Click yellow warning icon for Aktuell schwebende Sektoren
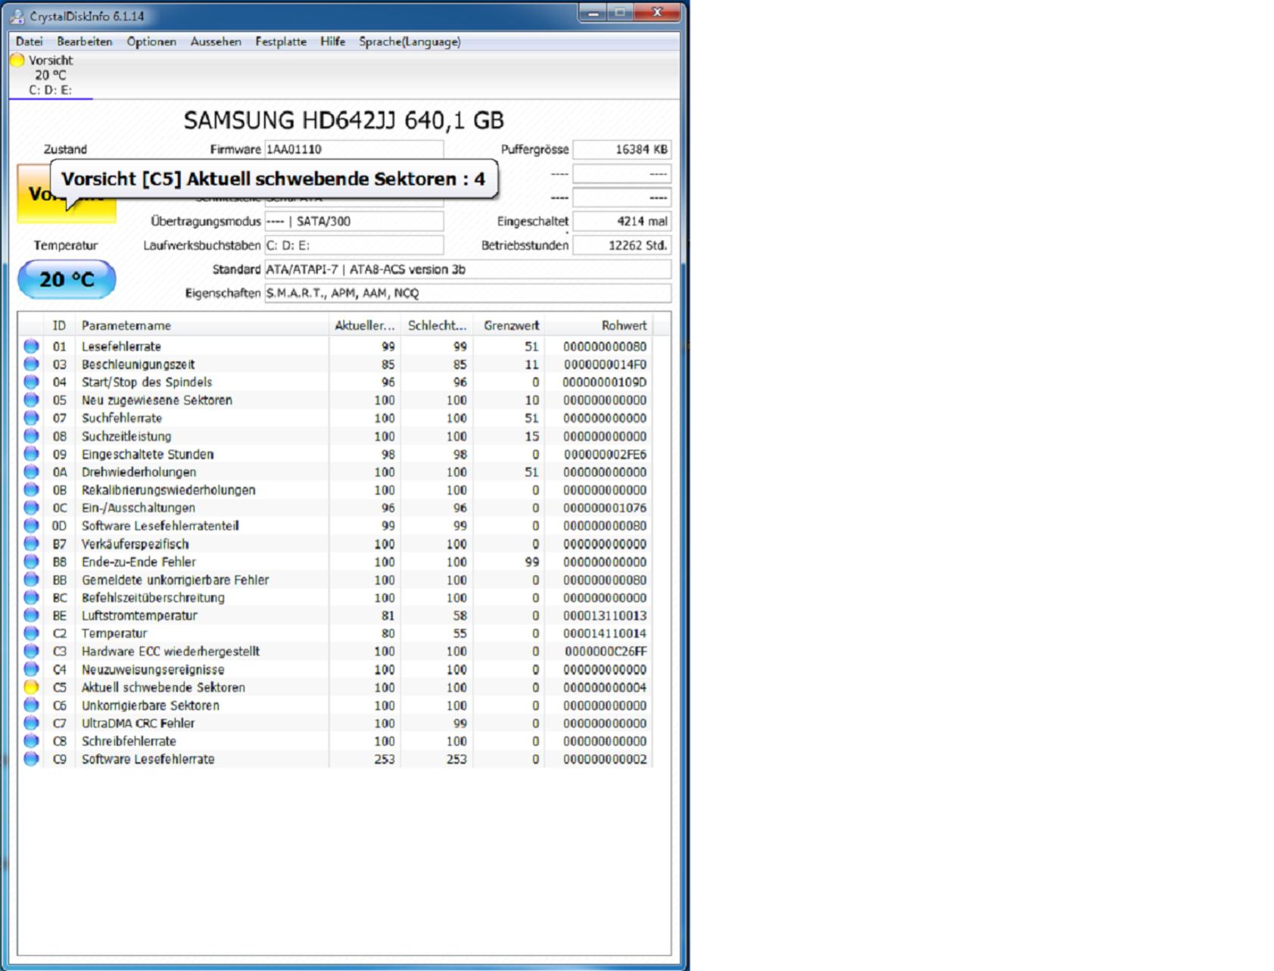Image resolution: width=1274 pixels, height=971 pixels. [31, 687]
